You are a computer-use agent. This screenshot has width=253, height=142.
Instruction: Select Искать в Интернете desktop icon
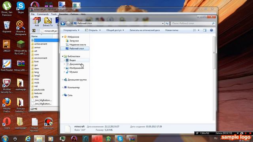(x=21, y=28)
